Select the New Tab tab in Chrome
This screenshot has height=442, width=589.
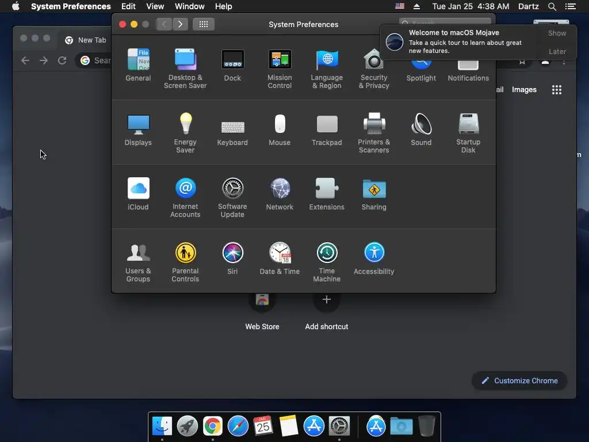pyautogui.click(x=86, y=40)
